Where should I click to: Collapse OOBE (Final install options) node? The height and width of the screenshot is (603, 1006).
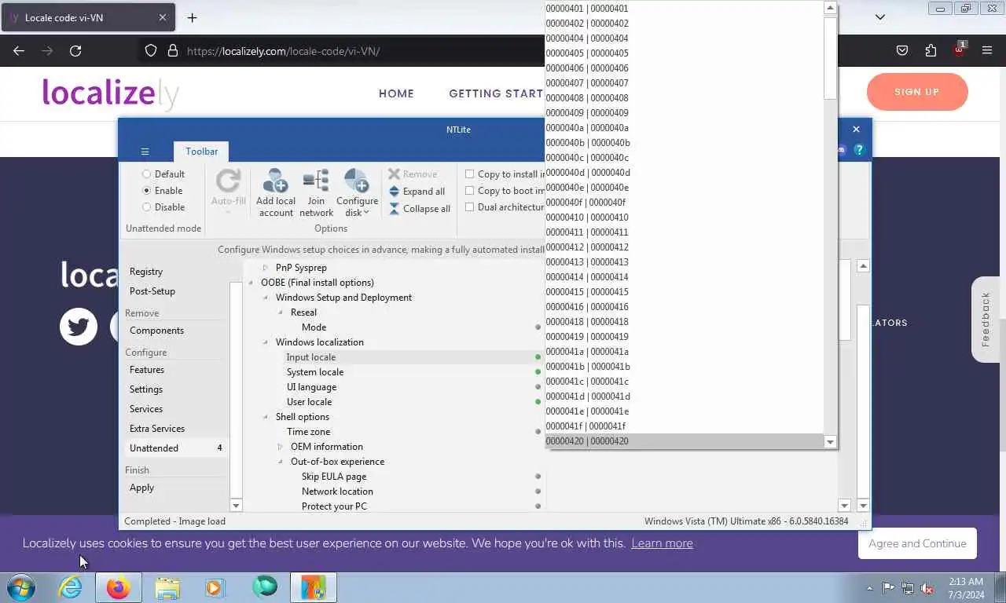point(251,283)
